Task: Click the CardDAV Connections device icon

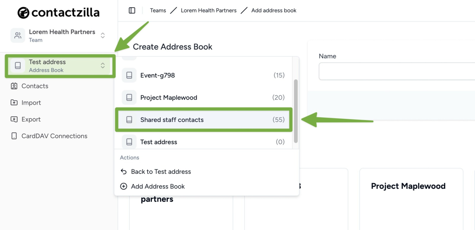Action: coord(14,136)
